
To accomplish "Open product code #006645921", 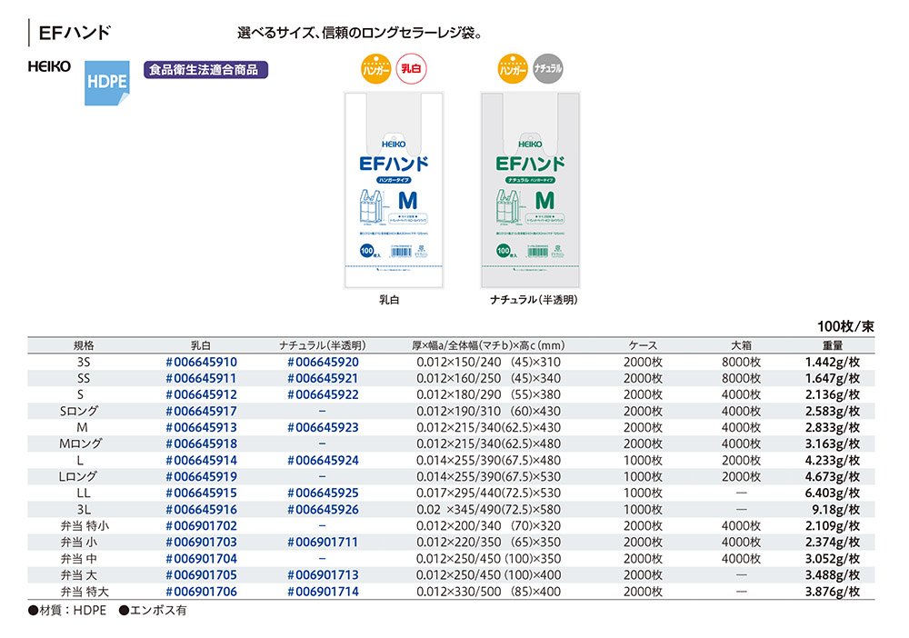I will pos(323,378).
